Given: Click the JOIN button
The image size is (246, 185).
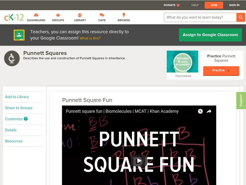Looking at the screenshot, I should (x=214, y=5).
